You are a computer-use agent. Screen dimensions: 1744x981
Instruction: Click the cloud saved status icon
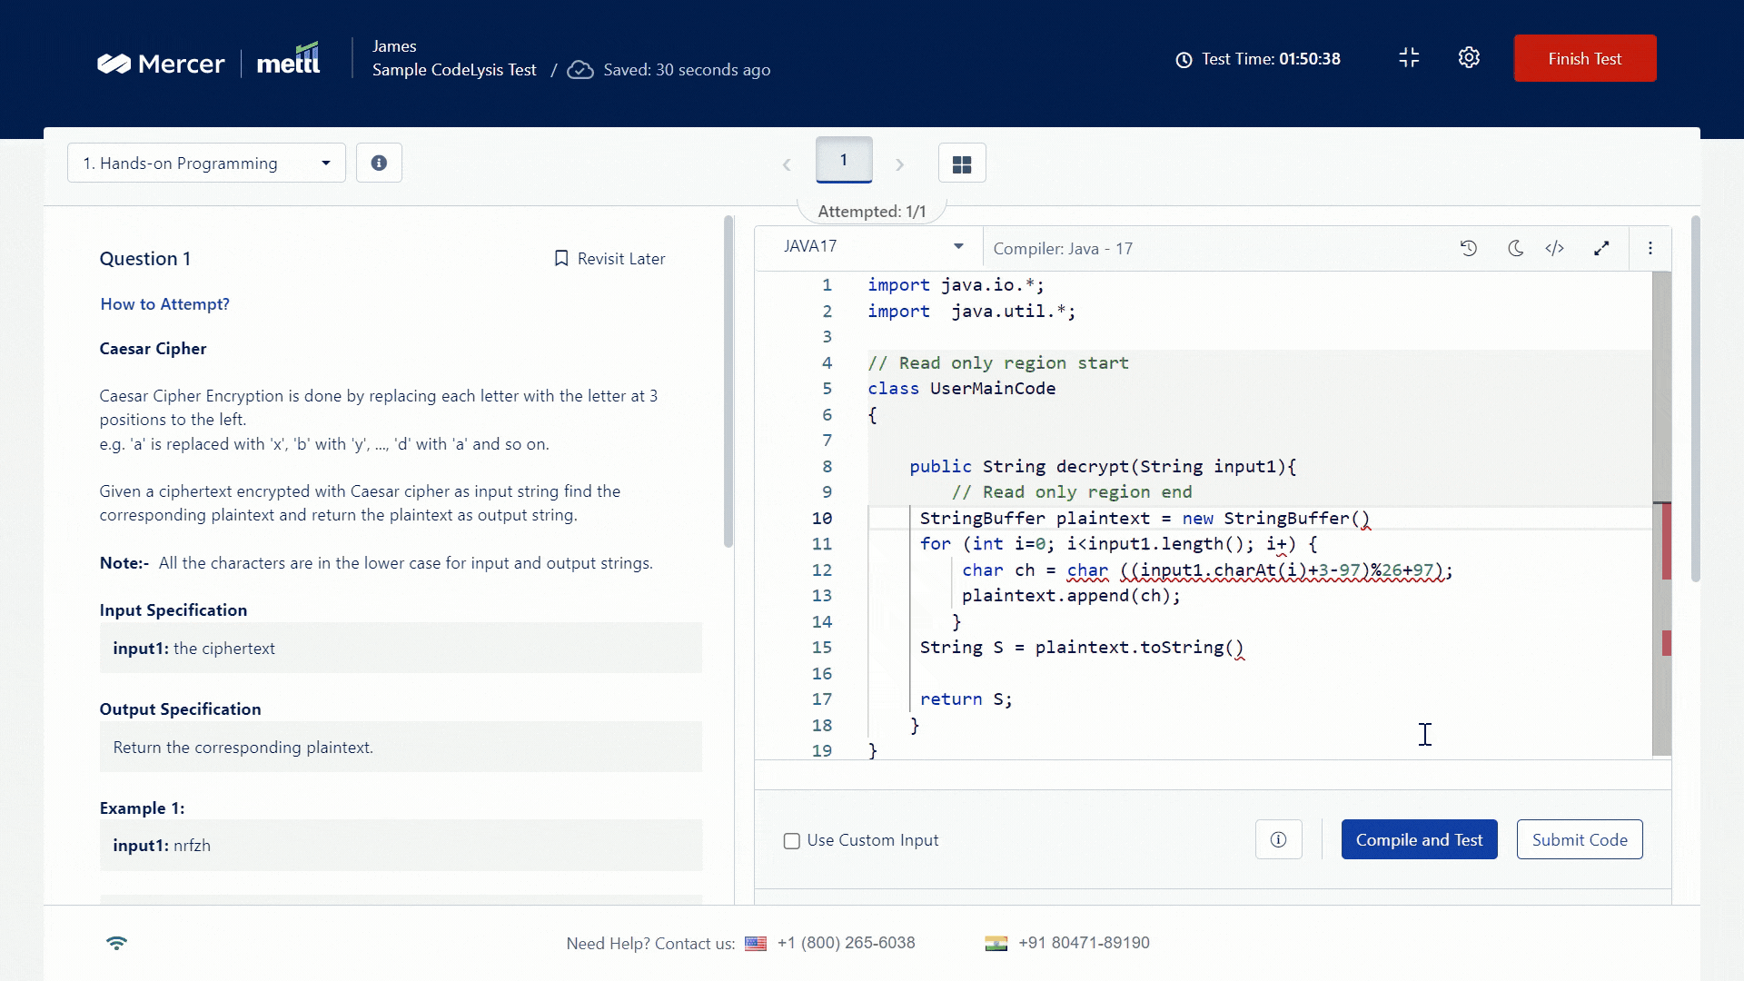(x=580, y=70)
